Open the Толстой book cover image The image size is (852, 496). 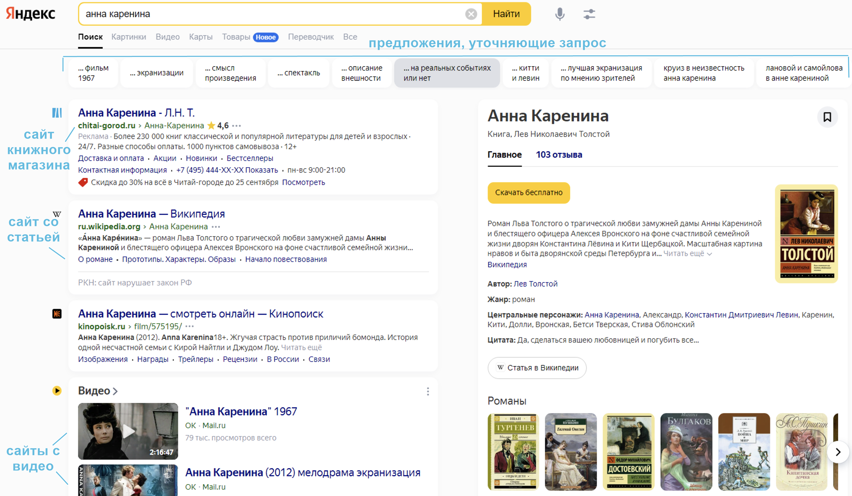click(x=806, y=234)
